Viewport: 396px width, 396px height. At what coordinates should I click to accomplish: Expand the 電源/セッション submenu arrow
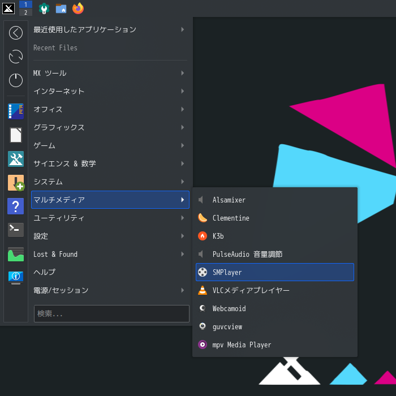pyautogui.click(x=182, y=290)
